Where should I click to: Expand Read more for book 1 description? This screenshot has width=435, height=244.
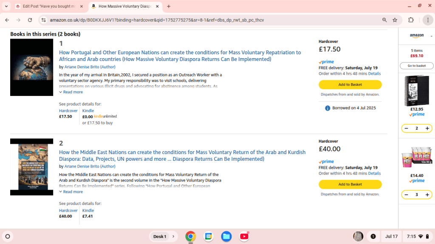71,92
